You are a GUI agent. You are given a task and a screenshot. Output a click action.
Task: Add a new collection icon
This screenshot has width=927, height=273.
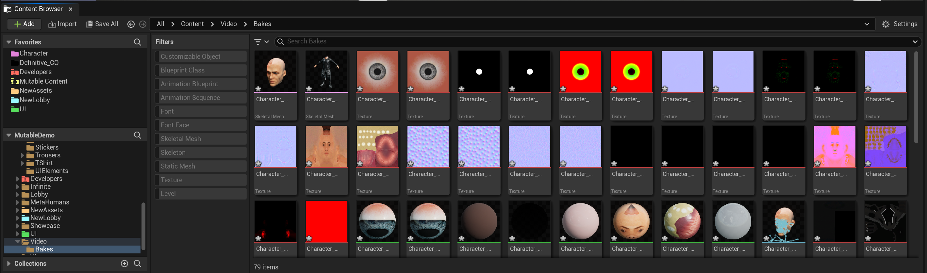[124, 264]
